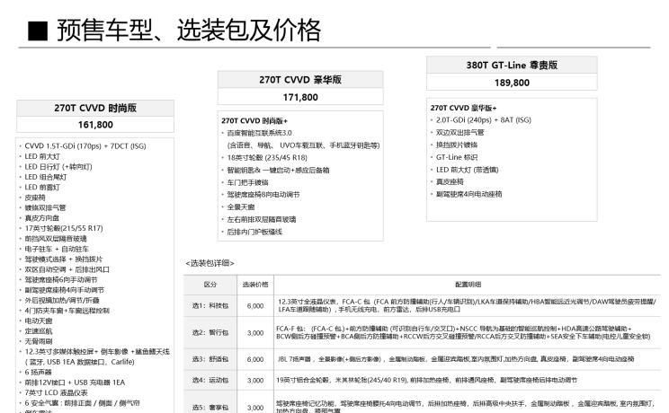Click '2.0T-GDi (240ps) + 8AT (ISG)' line
Viewport: 669px width, 413px height.
point(484,120)
